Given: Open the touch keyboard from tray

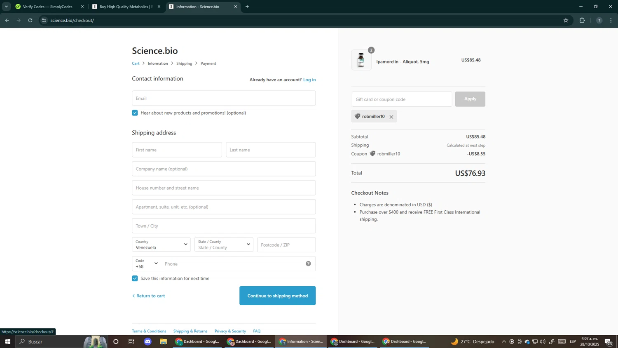Looking at the screenshot, I should coord(562,341).
